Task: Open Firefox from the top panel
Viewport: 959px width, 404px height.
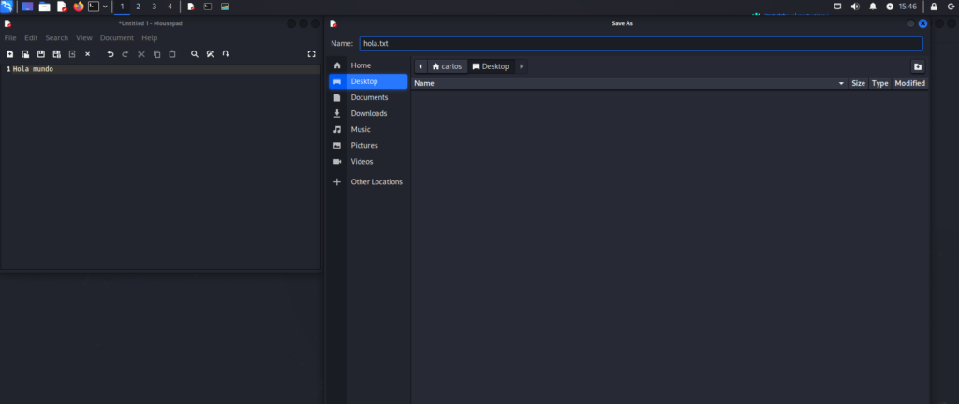Action: (x=79, y=7)
